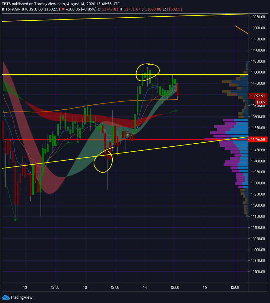Click the 12050.00 price axis label
This screenshot has height=303, width=270.
click(x=258, y=17)
